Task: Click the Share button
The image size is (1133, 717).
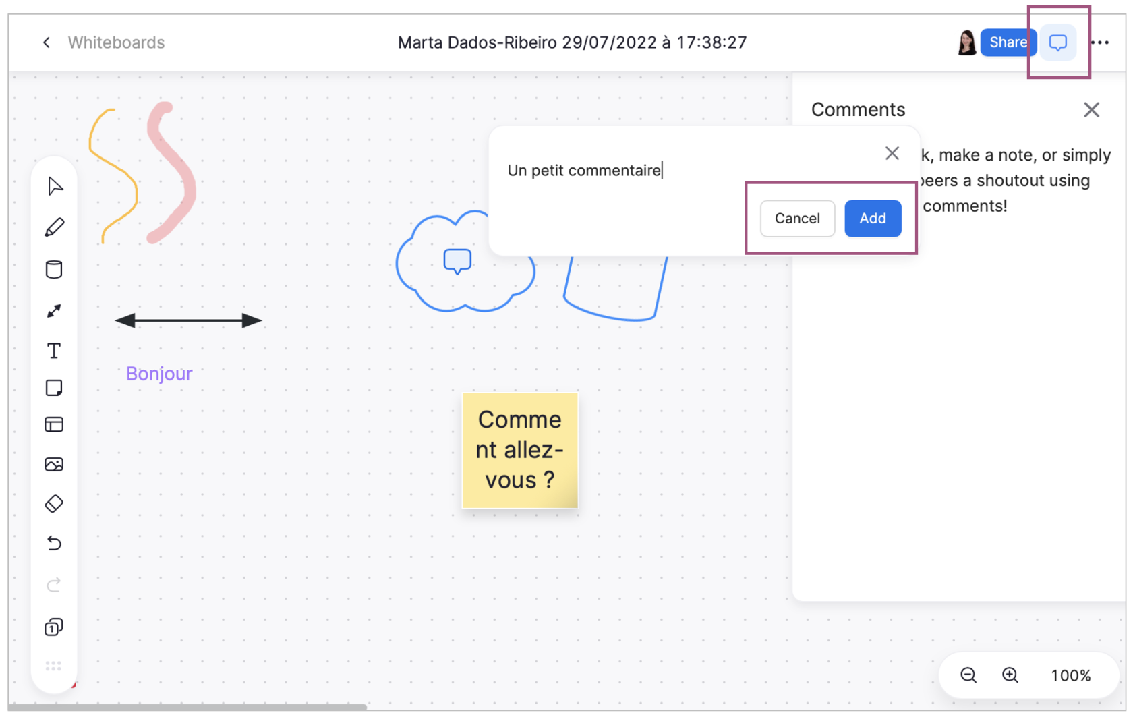Action: 1007,42
